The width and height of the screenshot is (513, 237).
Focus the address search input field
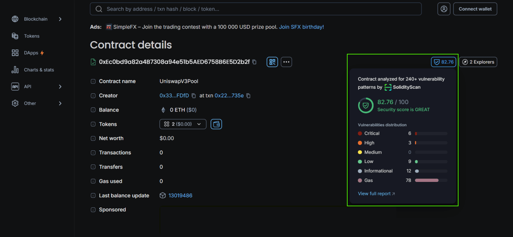256,9
